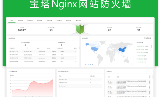Open the 全局设置 tab
The height and width of the screenshot is (97, 161).
(40, 20)
